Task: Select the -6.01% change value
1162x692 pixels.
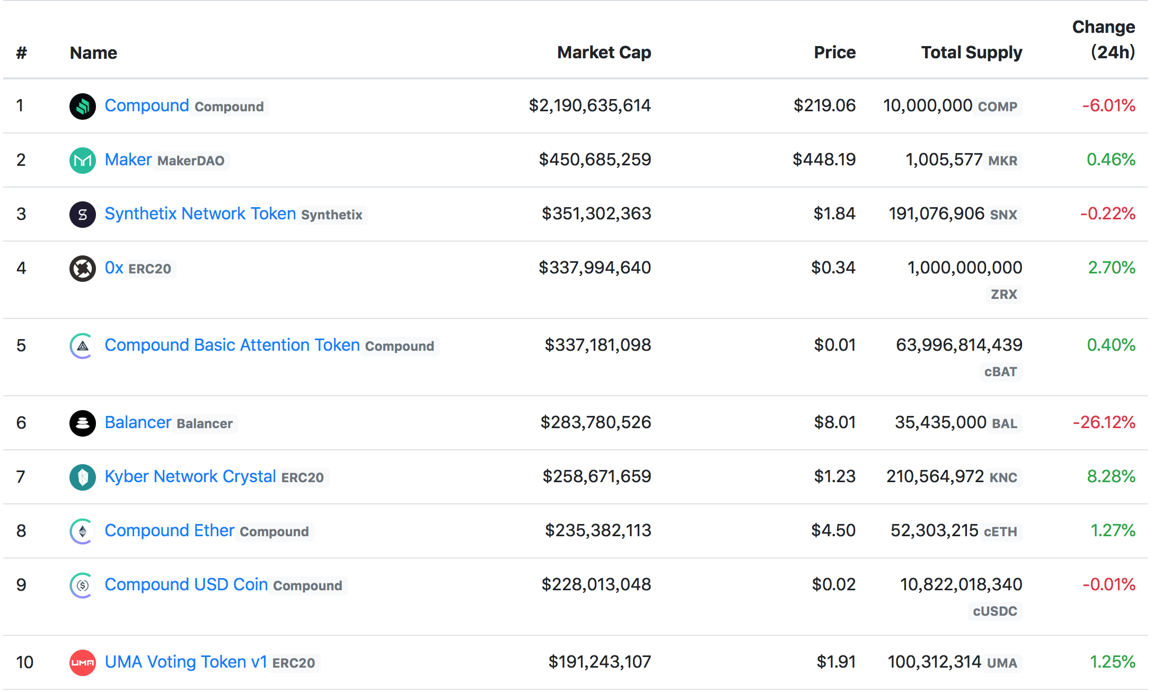Action: (1108, 105)
